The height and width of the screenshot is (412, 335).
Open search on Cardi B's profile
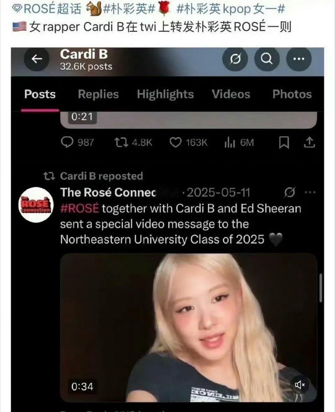click(267, 59)
